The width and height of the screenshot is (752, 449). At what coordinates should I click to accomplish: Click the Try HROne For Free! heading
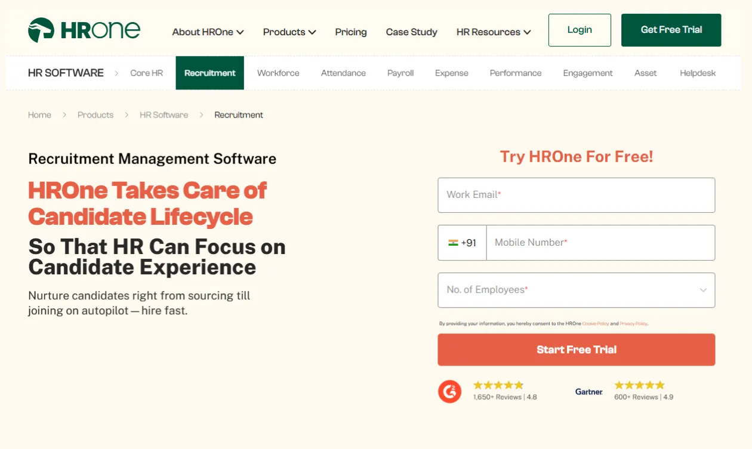[577, 157]
